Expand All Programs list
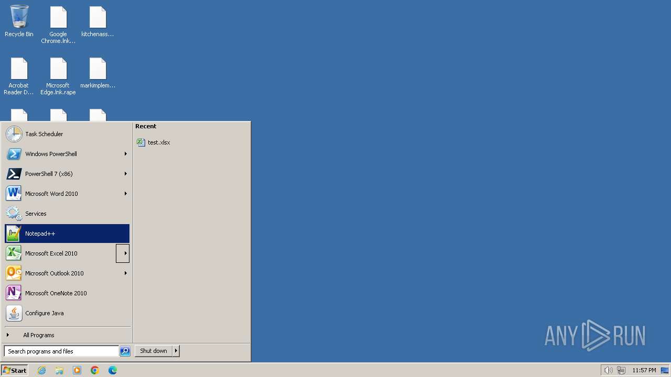This screenshot has width=671, height=377. pos(67,335)
